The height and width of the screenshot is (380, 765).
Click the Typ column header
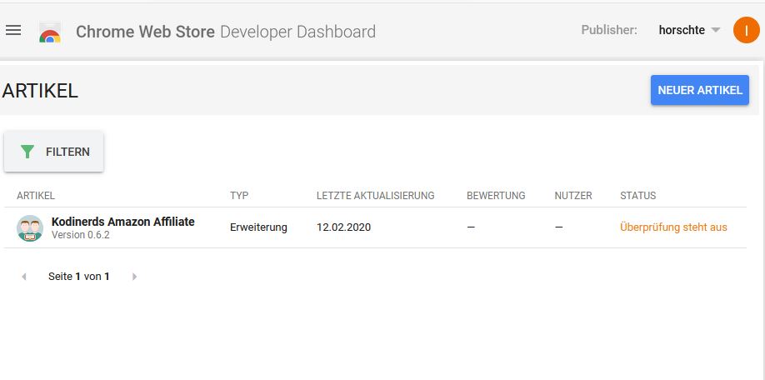click(x=239, y=196)
